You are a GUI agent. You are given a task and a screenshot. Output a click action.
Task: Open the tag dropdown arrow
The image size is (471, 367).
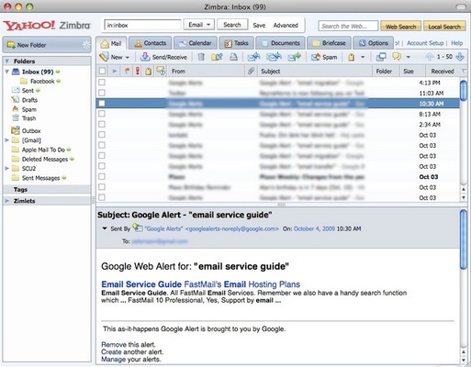click(363, 57)
